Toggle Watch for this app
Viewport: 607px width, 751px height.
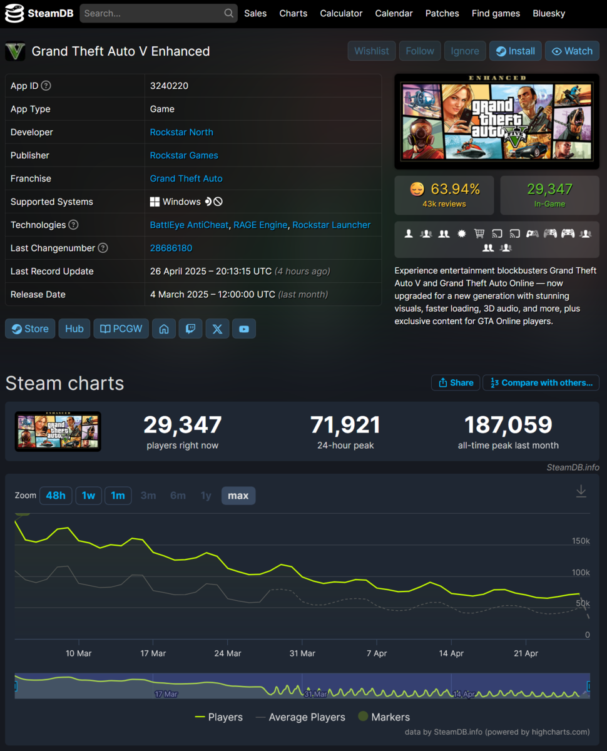tap(573, 51)
